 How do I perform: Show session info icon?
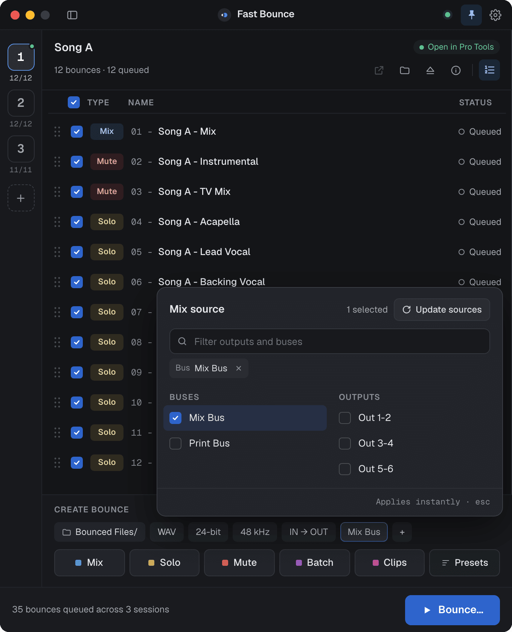(x=456, y=70)
